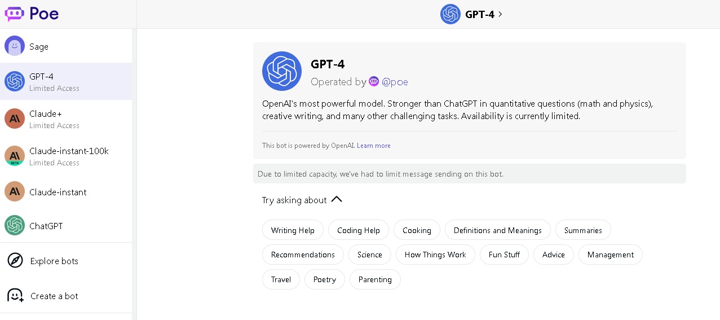Select the Poetry suggestion chip
The height and width of the screenshot is (320, 720).
coord(325,279)
